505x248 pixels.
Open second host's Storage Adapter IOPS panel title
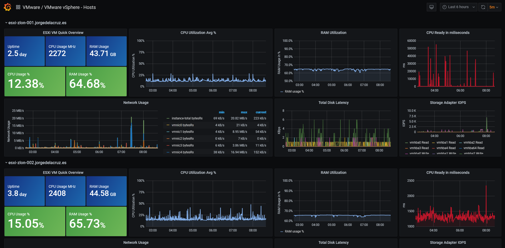(x=448, y=242)
